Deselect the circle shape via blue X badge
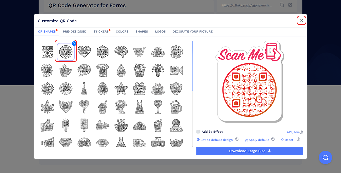 click(x=74, y=43)
